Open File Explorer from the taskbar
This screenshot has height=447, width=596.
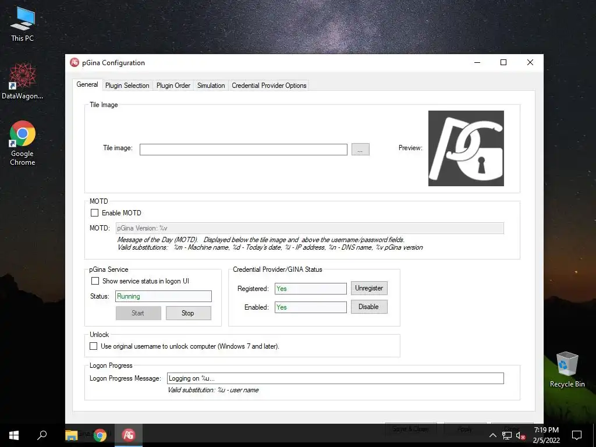[x=72, y=435]
